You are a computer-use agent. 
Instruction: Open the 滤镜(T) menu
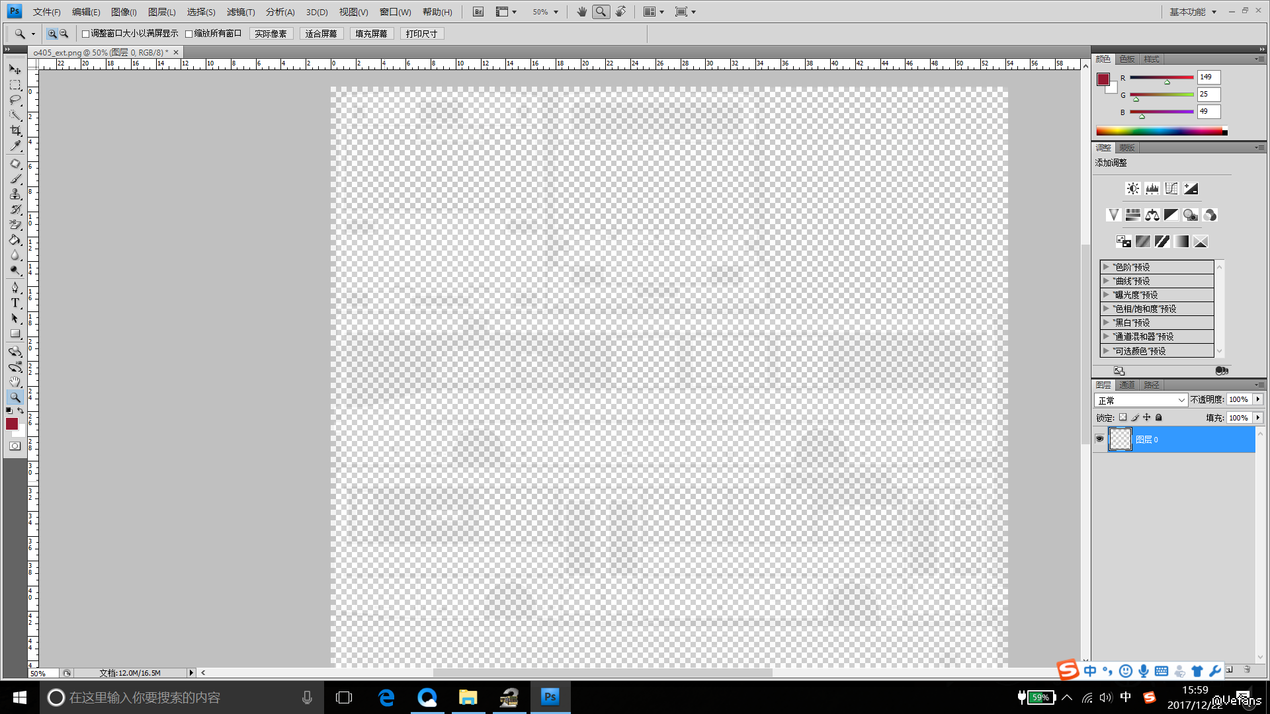click(240, 12)
